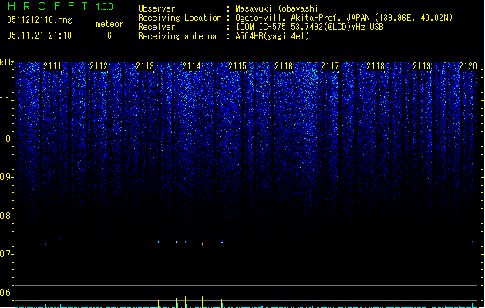
Task: Click the meteor echo dot at 2113
Action: [x=143, y=243]
